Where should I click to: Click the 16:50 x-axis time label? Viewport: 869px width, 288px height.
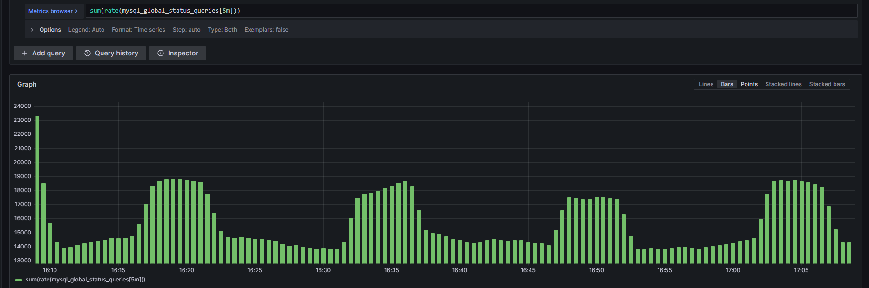coord(596,270)
